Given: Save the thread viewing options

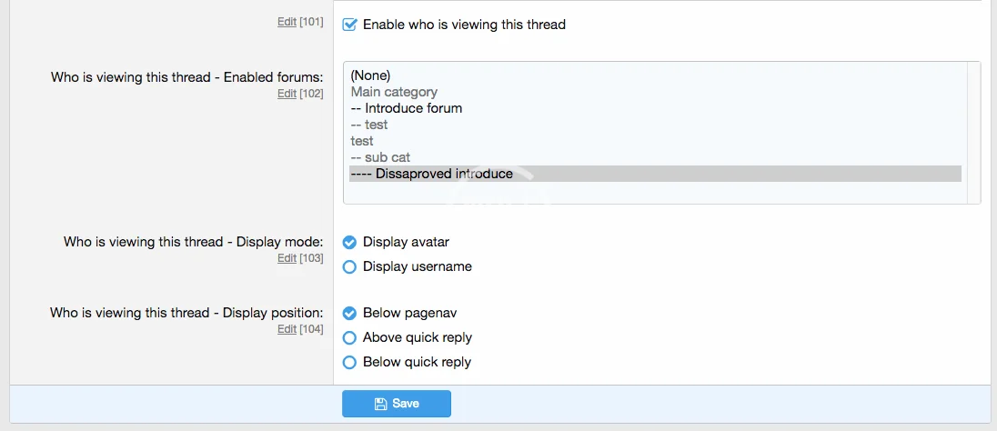Looking at the screenshot, I should point(397,404).
